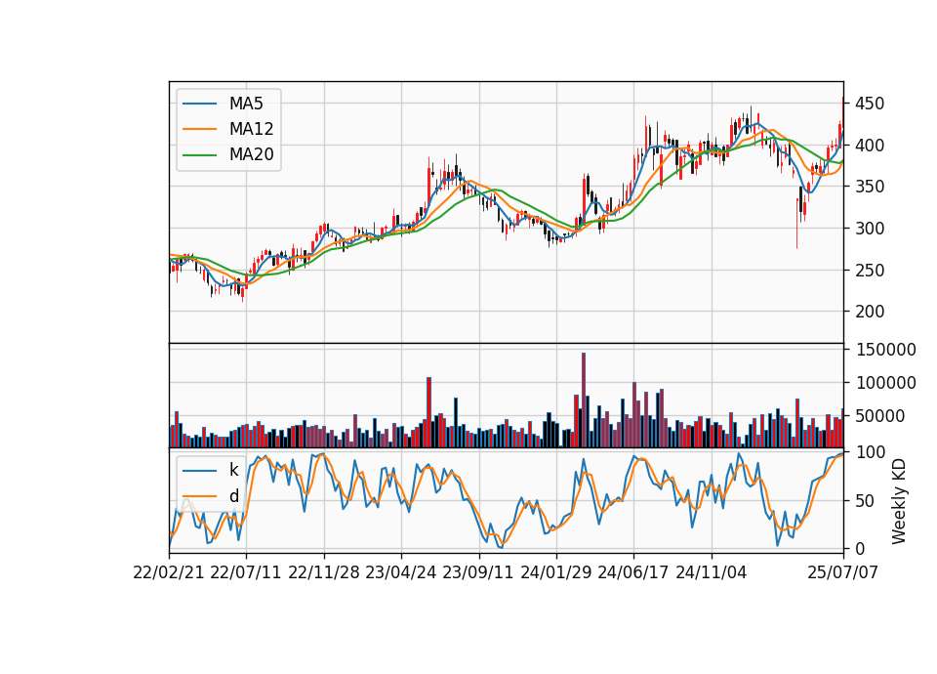Click the 23/04/24 date axis label

pyautogui.click(x=401, y=572)
